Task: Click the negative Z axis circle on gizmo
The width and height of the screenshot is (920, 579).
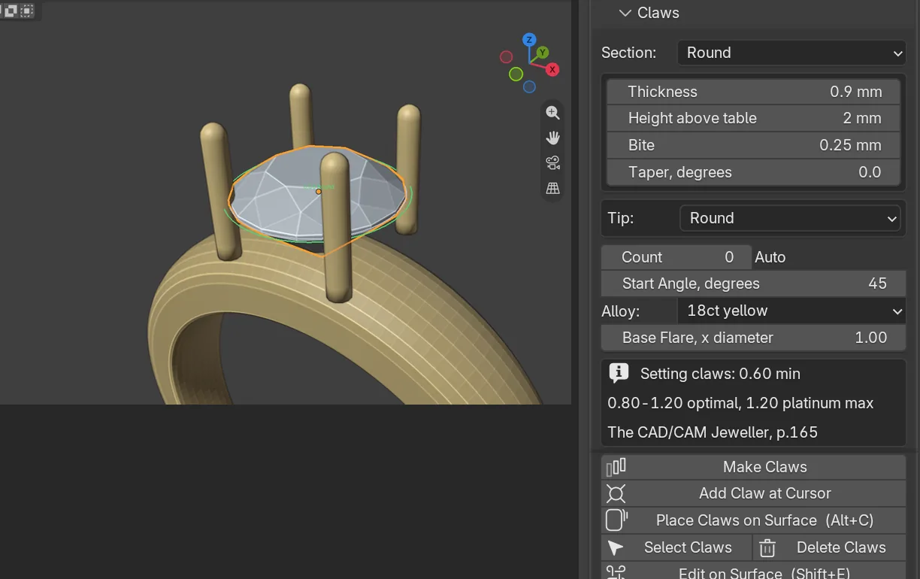Action: tap(529, 87)
